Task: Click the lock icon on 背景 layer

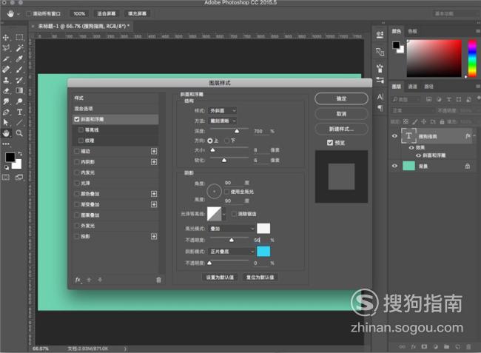Action: click(467, 166)
